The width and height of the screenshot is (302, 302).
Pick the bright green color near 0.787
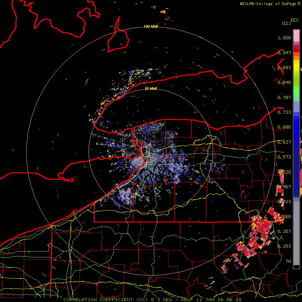[x=296, y=93]
